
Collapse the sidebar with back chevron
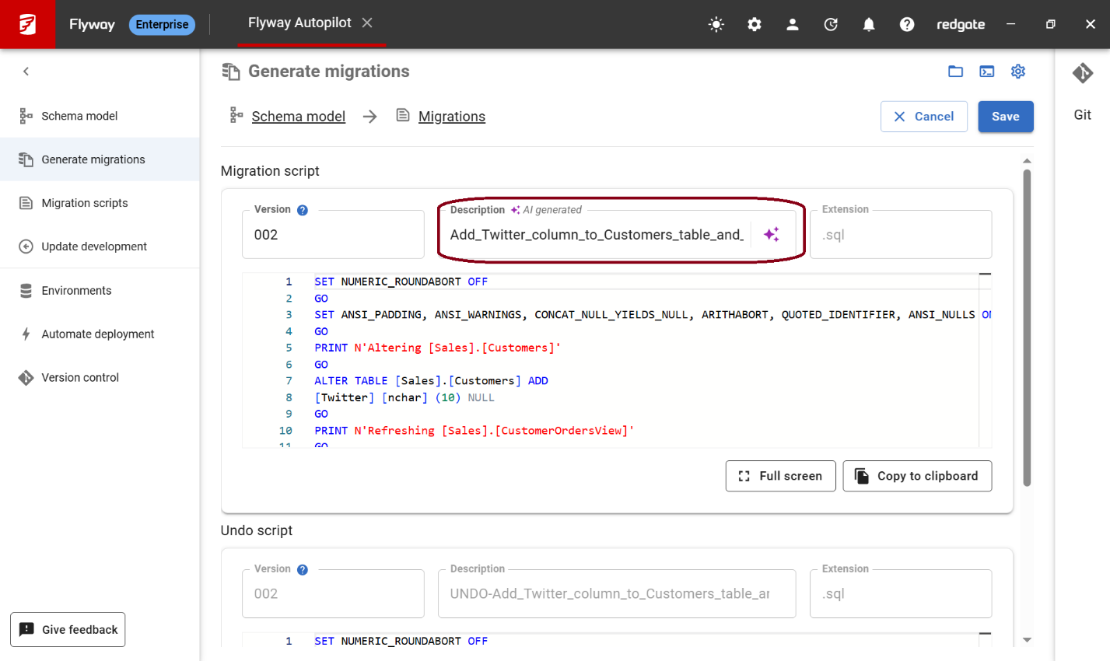point(26,72)
